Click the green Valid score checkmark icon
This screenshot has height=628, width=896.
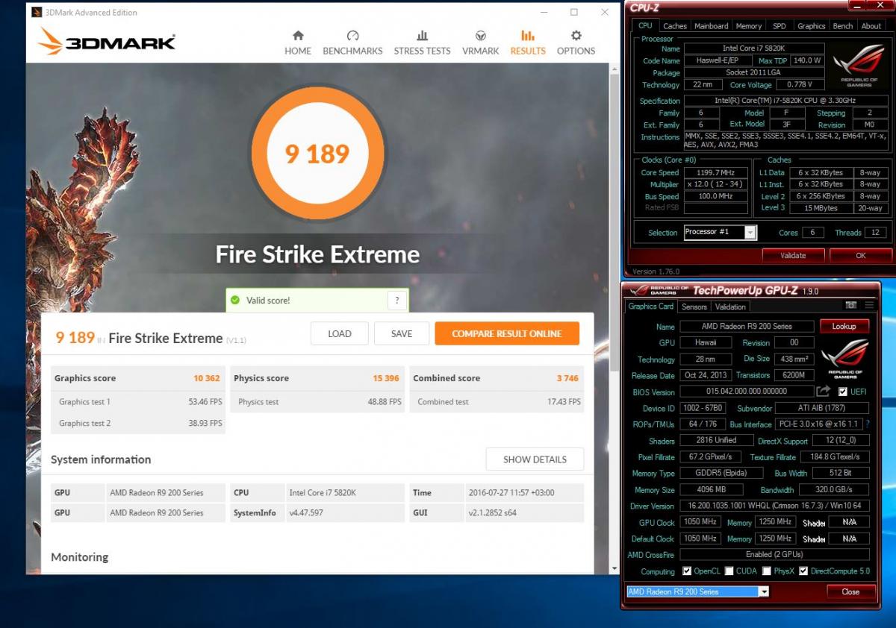(x=235, y=300)
